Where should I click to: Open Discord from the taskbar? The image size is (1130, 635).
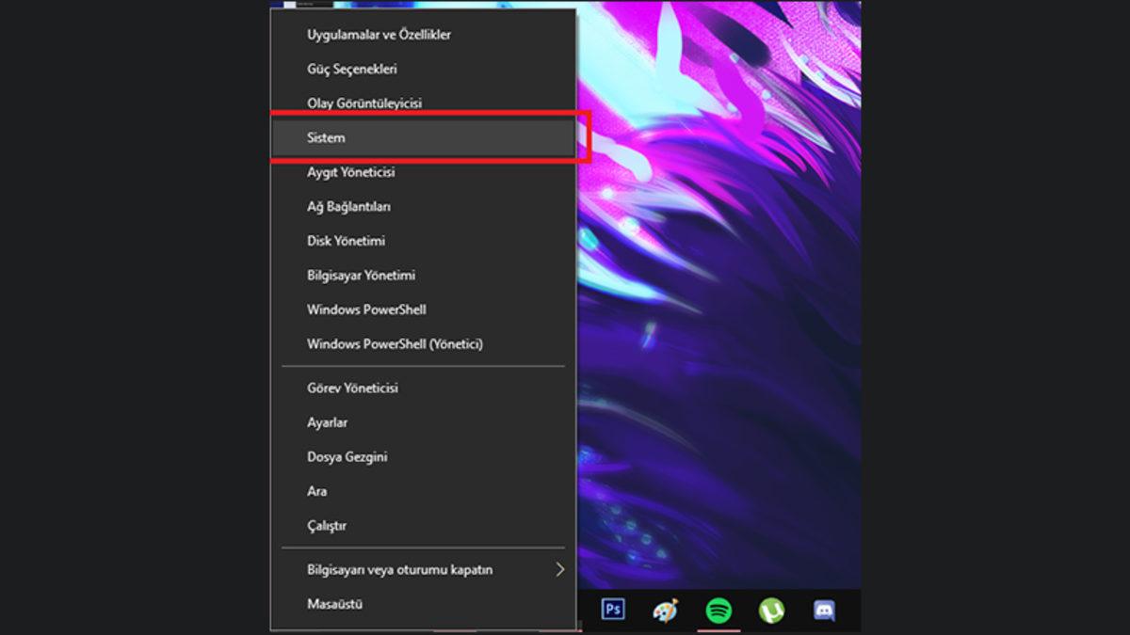point(824,611)
